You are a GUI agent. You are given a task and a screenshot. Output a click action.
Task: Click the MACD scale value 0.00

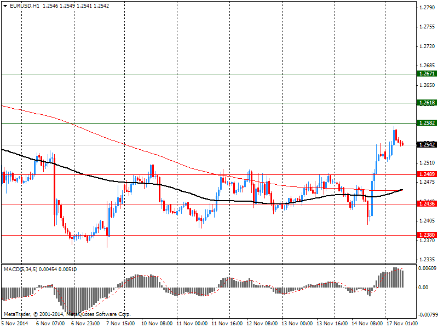(x=423, y=288)
